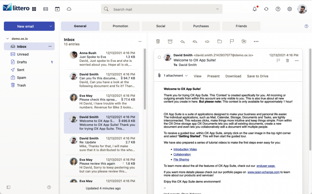The height and width of the screenshot is (194, 312).
Task: Click Save to Drive for the attachment
Action: (x=257, y=76)
